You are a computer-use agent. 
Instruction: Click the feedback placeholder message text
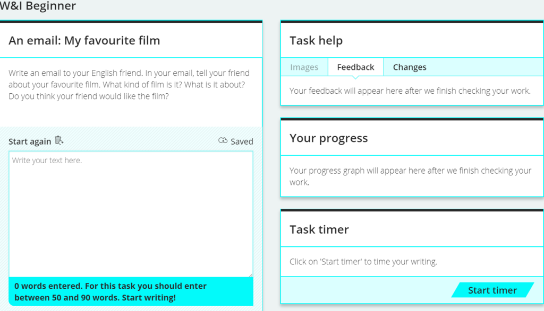click(x=410, y=91)
